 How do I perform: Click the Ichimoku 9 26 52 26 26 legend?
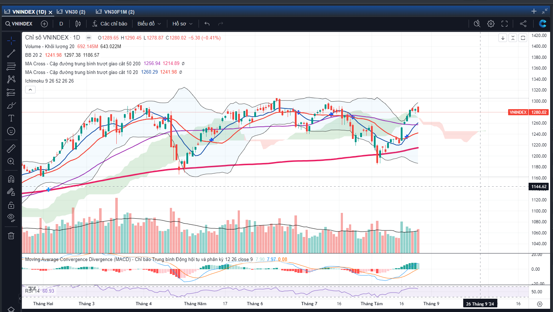pyautogui.click(x=49, y=81)
